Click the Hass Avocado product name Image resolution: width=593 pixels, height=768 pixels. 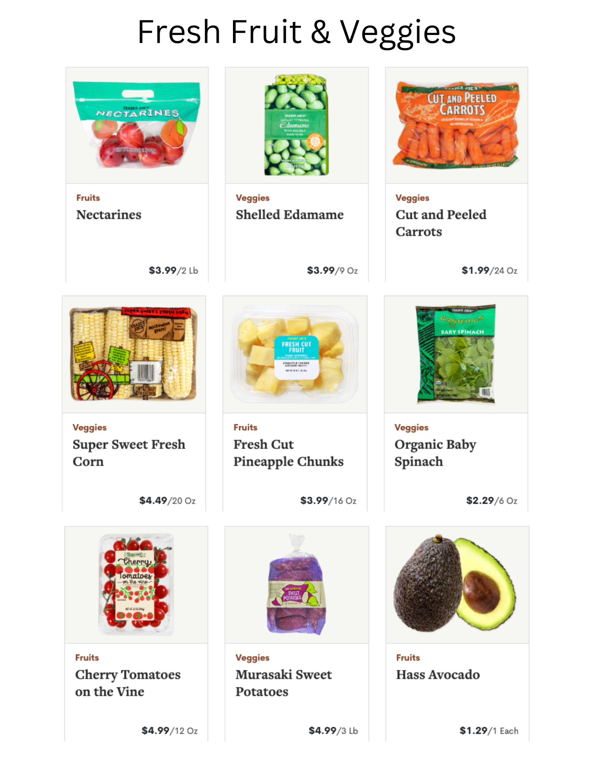[438, 675]
